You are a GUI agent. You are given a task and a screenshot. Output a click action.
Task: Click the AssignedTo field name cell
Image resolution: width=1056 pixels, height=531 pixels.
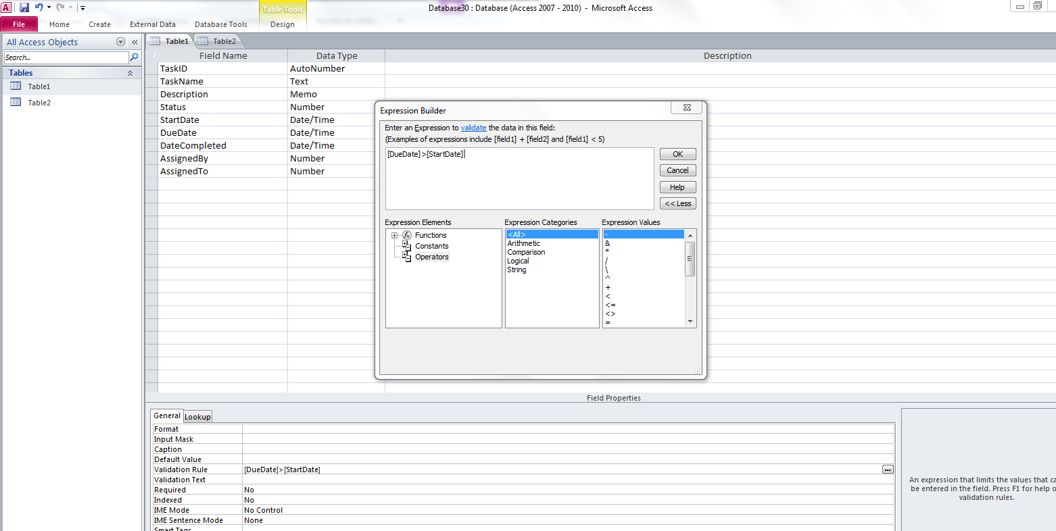[x=222, y=171]
